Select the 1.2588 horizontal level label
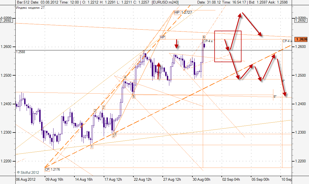The image size is (309, 184). 20,52
